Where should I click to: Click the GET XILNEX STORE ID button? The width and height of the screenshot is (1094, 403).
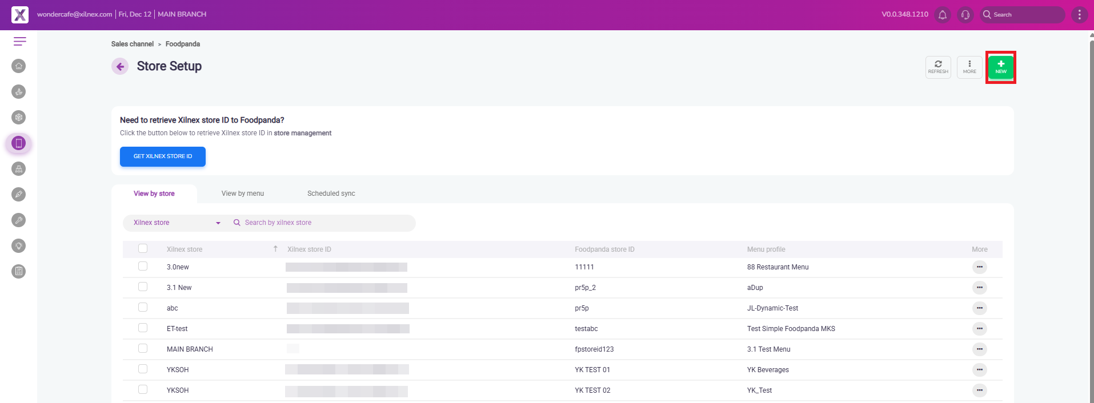point(163,156)
